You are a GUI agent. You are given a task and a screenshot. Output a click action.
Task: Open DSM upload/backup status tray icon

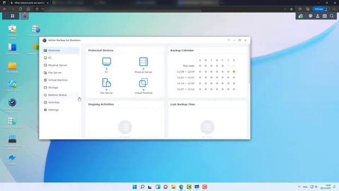click(x=301, y=16)
